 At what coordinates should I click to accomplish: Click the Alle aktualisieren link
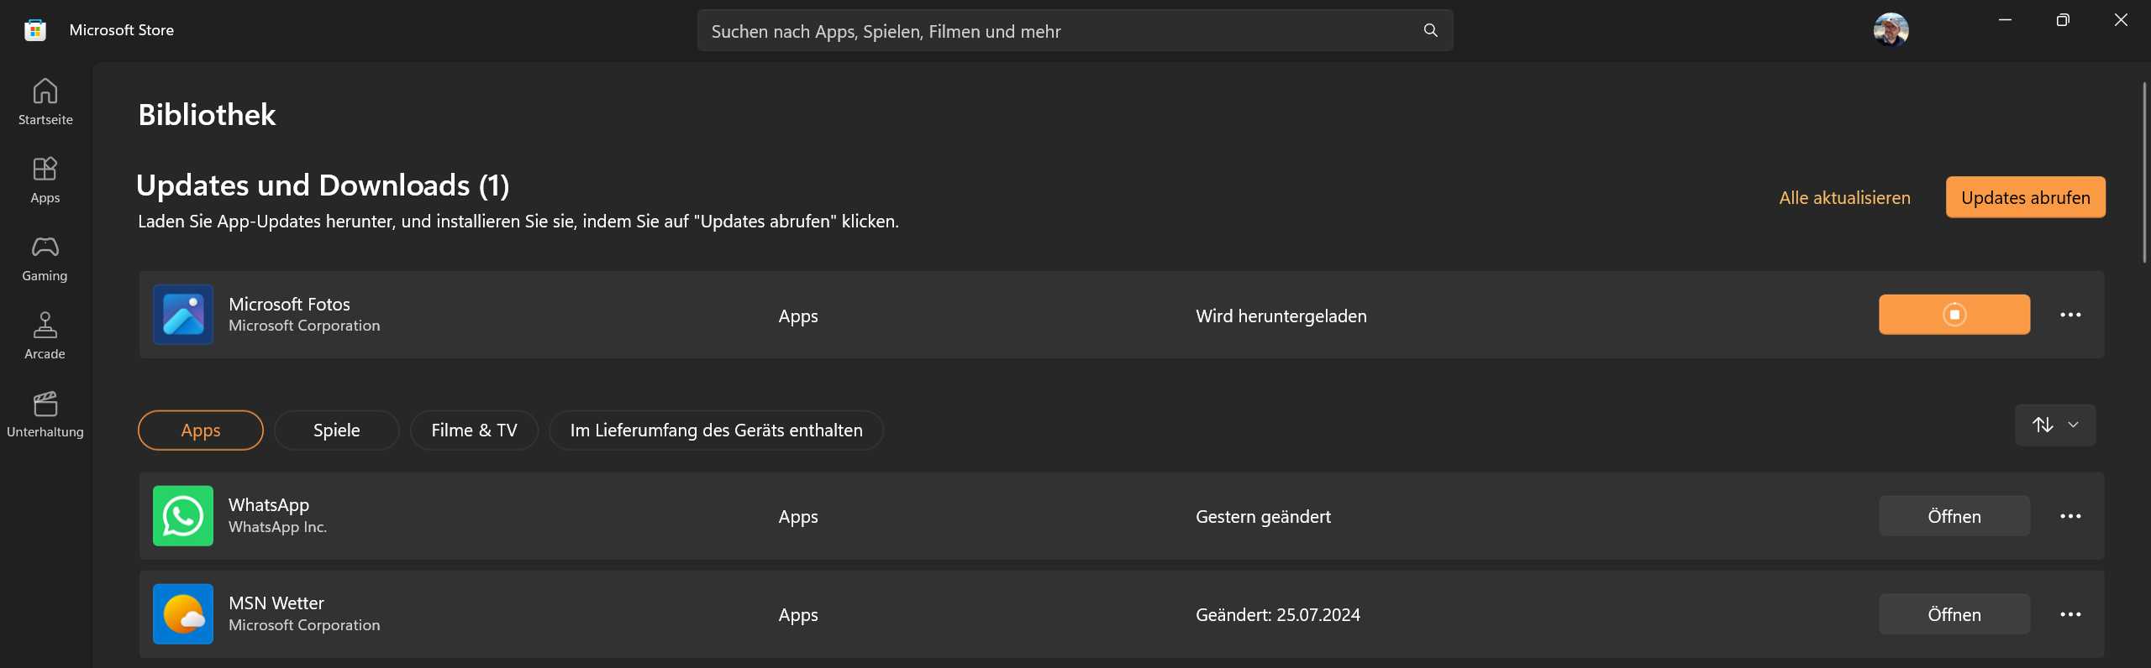pyautogui.click(x=1844, y=197)
